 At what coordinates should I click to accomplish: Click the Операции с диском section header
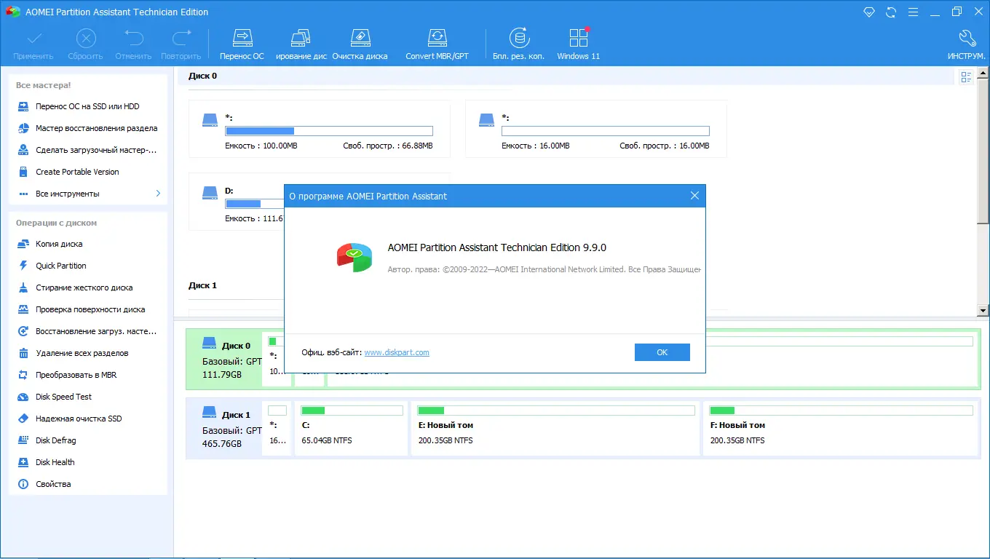pos(56,223)
